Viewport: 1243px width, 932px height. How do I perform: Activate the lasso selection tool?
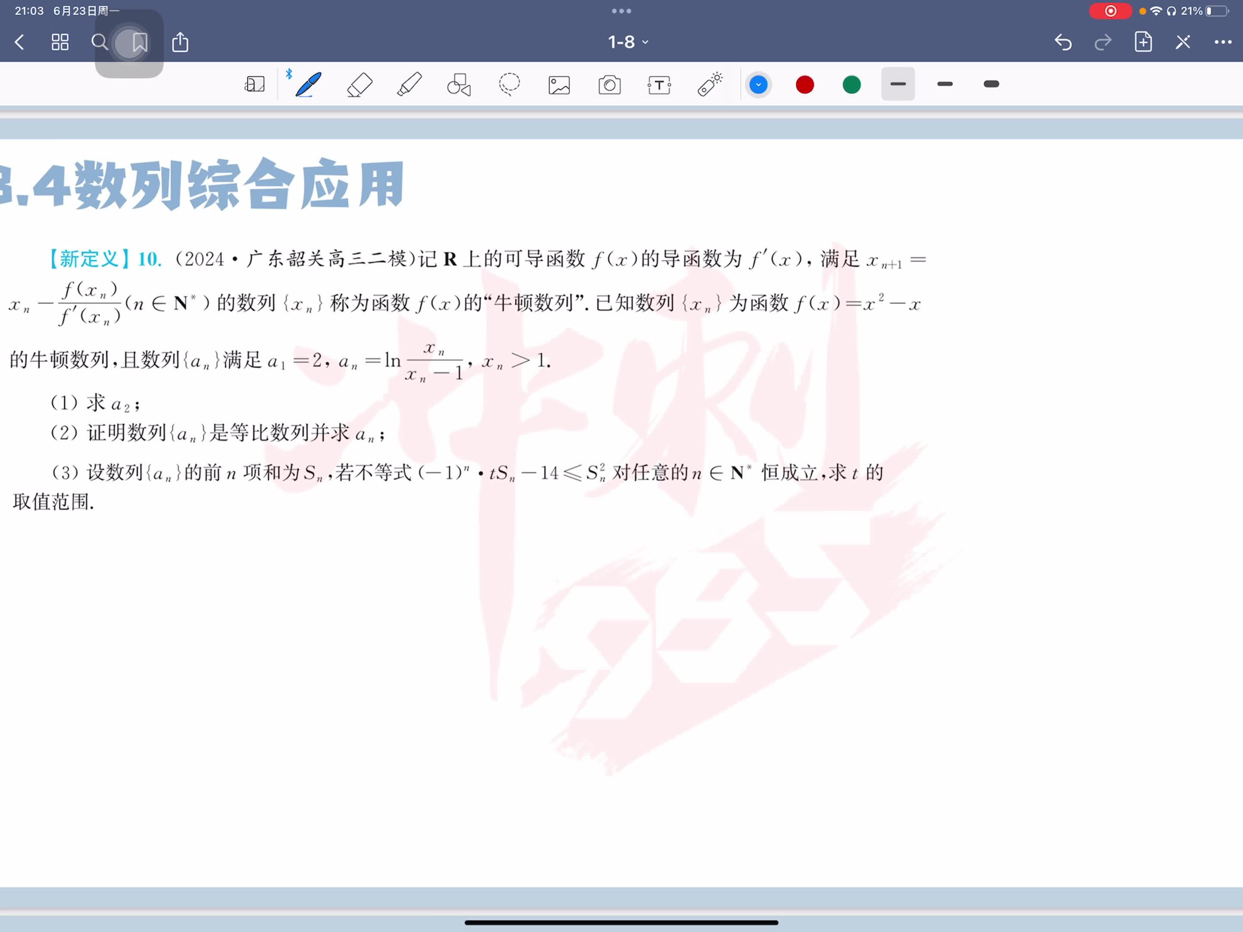pos(509,85)
